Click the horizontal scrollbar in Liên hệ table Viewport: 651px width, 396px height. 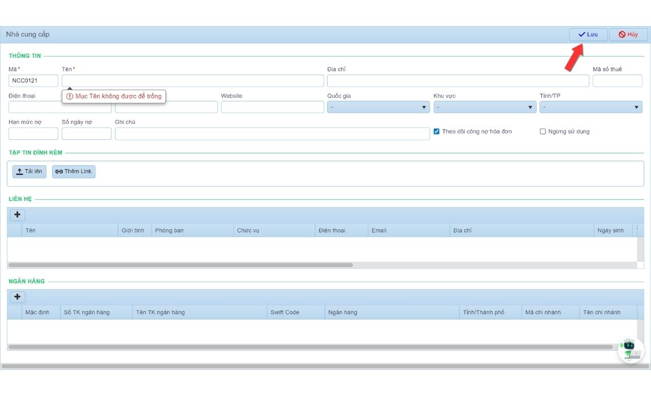[180, 265]
